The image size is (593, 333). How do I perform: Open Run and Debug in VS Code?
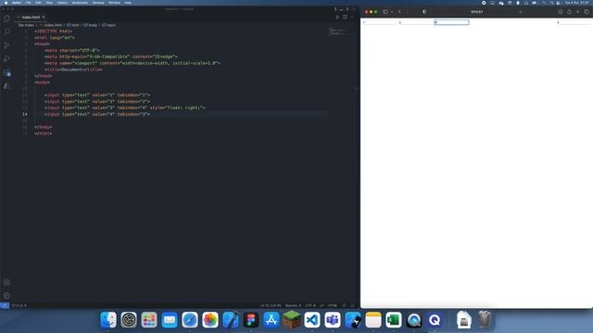(6, 59)
